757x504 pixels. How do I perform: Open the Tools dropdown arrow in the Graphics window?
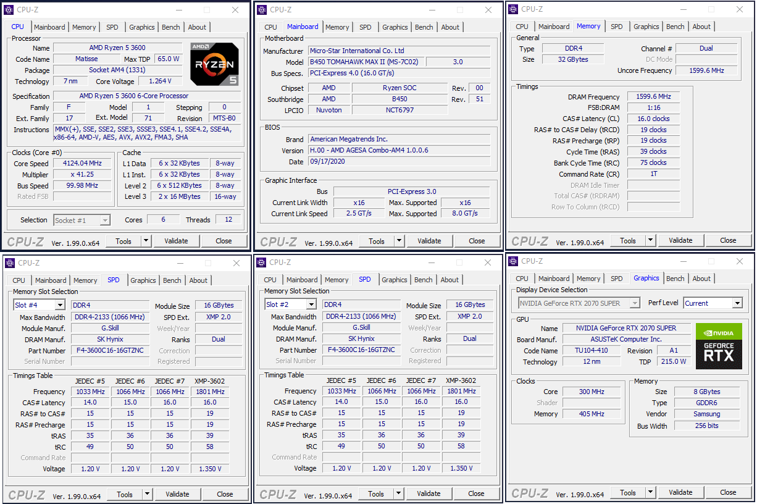pyautogui.click(x=651, y=492)
